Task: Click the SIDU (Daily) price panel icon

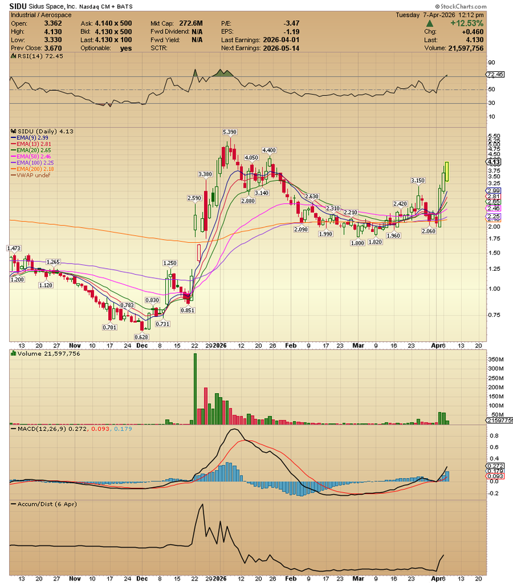Action: coord(14,131)
